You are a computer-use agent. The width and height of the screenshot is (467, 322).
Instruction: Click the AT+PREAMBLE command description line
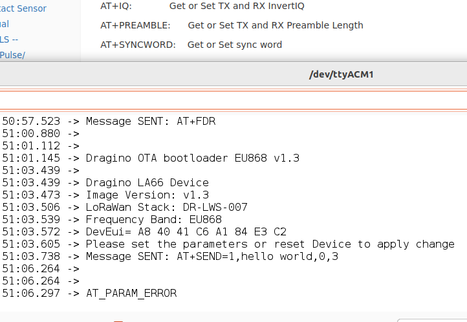coord(232,25)
